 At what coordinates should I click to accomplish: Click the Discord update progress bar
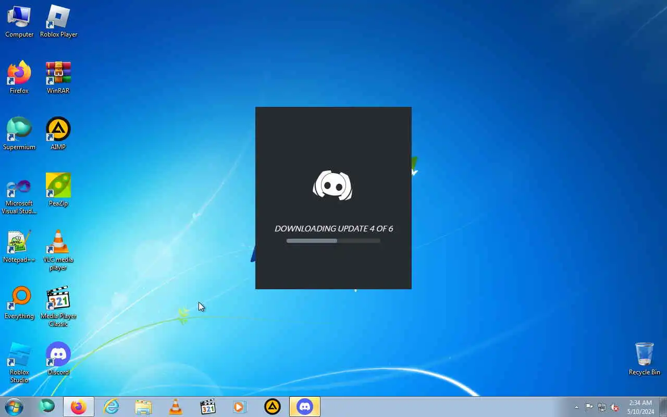point(333,241)
